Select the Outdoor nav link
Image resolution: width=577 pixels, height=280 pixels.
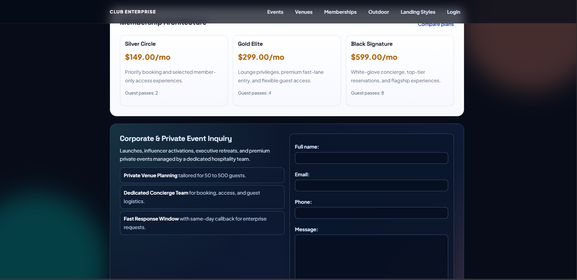pos(379,12)
